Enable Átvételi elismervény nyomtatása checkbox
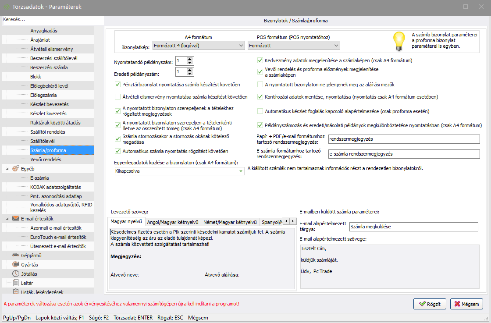The height and width of the screenshot is (323, 491). (117, 96)
